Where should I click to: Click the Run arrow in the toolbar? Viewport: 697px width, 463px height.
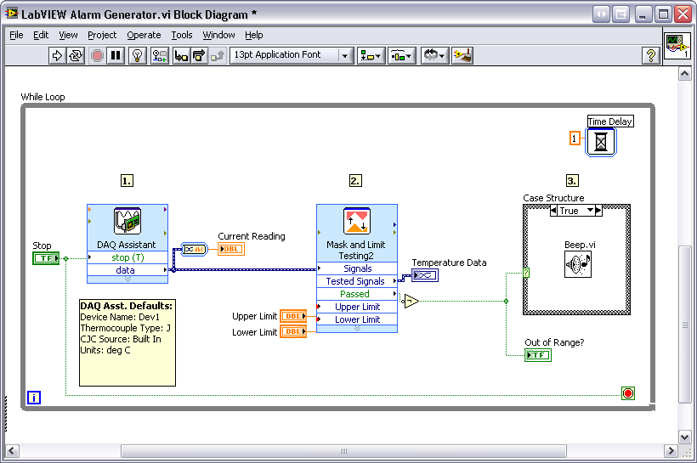point(57,55)
